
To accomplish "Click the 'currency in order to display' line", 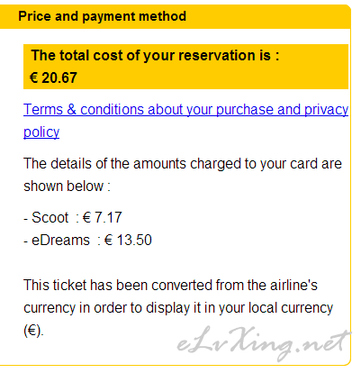I will (x=178, y=308).
